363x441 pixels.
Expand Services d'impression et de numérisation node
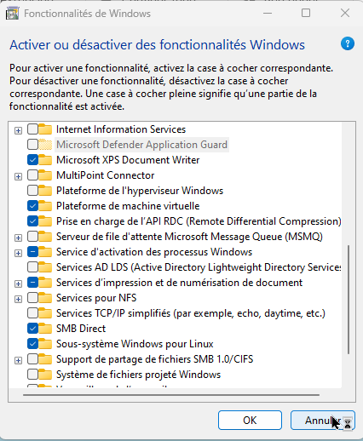18,283
